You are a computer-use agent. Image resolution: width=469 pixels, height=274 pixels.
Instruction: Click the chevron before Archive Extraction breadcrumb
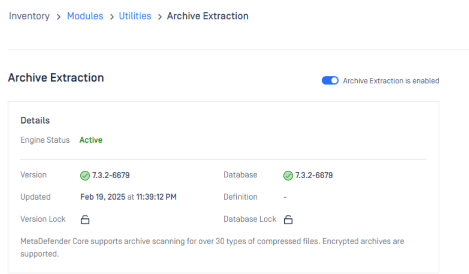point(160,17)
